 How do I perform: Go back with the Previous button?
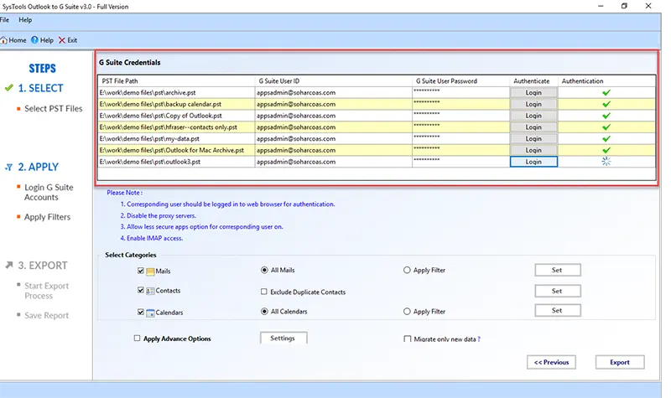tap(551, 362)
